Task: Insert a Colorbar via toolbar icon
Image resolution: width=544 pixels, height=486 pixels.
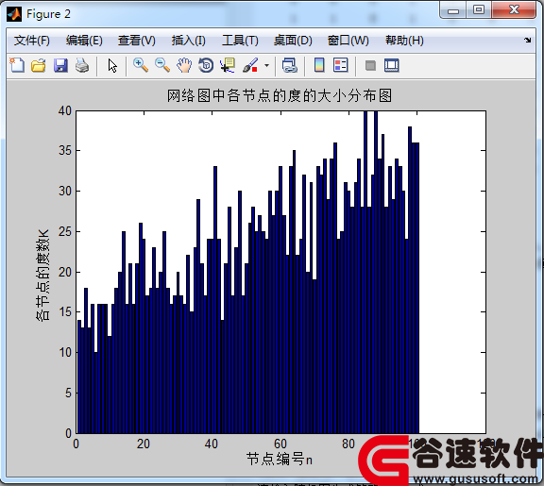Action: 319,65
